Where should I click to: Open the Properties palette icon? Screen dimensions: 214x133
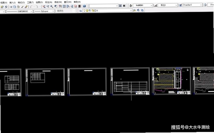pyautogui.click(x=60, y=6)
